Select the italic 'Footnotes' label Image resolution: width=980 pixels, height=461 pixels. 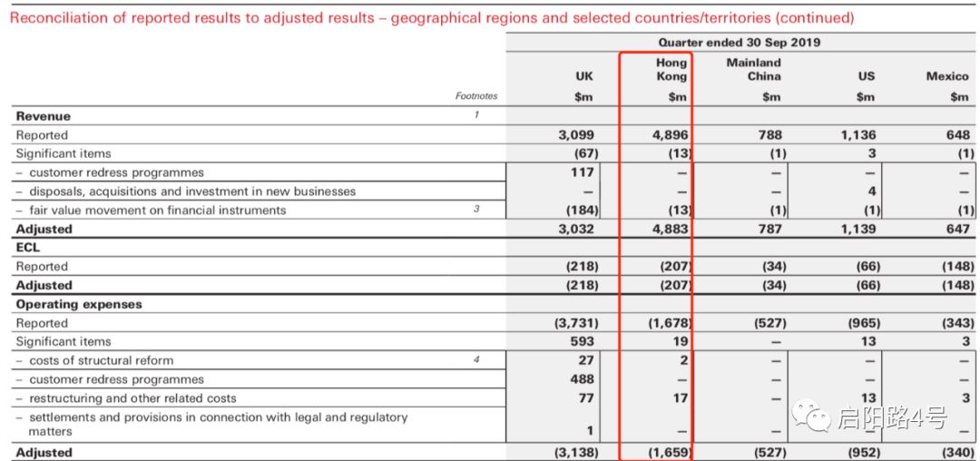[476, 96]
